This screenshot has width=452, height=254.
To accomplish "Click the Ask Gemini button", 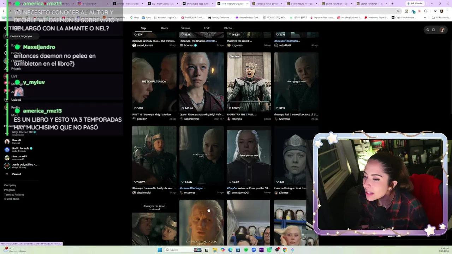I will coord(415,4).
